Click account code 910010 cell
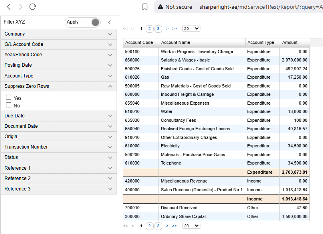Image resolution: width=323 pixels, height=234 pixels. tap(141, 138)
